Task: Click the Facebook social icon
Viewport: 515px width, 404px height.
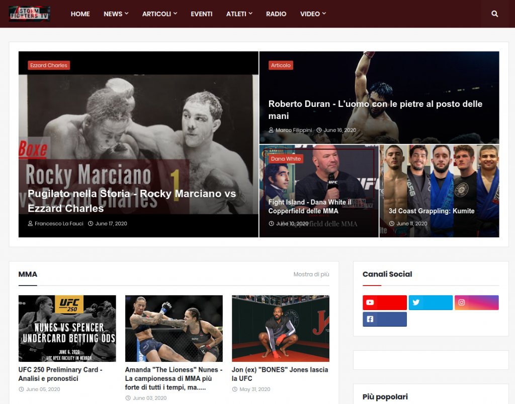Action: pyautogui.click(x=370, y=319)
